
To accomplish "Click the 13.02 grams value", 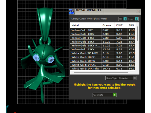I will 106,49.
